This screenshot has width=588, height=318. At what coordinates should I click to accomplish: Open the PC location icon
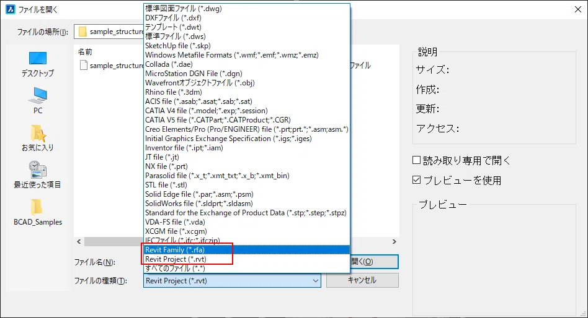coord(37,96)
